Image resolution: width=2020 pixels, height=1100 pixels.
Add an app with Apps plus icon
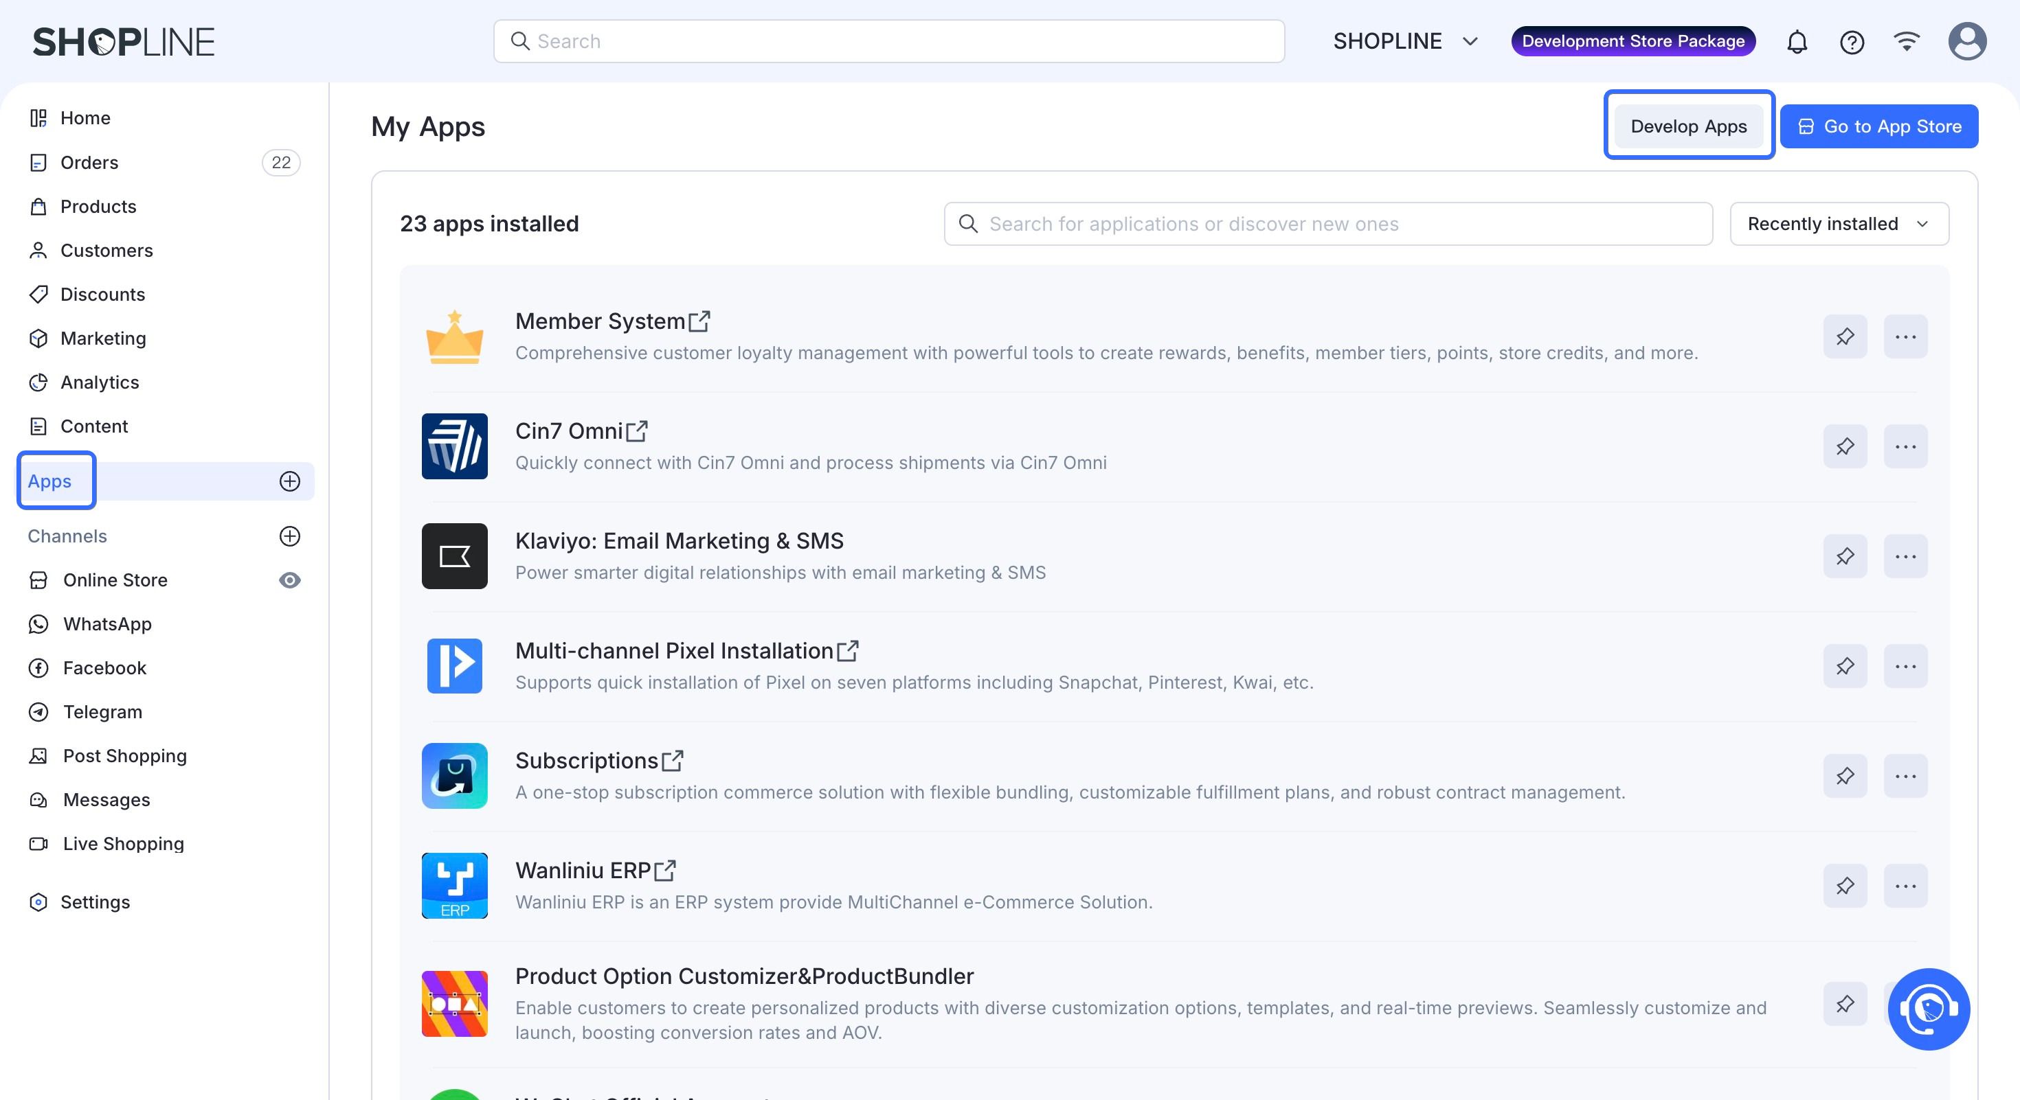290,481
